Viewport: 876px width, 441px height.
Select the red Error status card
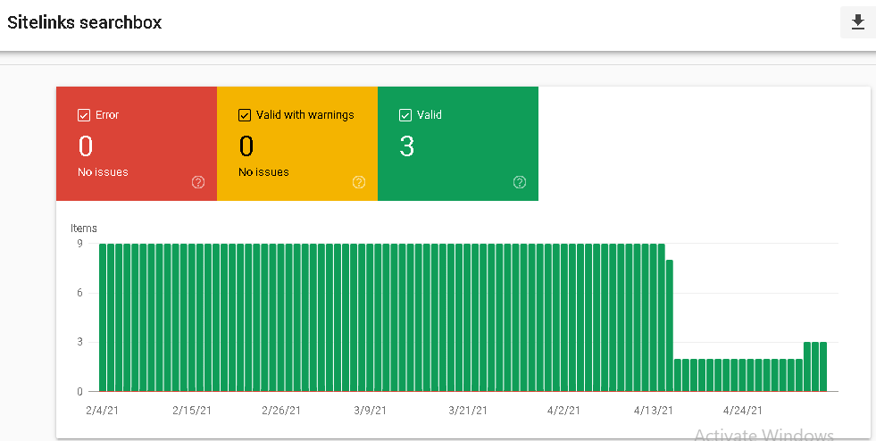pos(137,144)
